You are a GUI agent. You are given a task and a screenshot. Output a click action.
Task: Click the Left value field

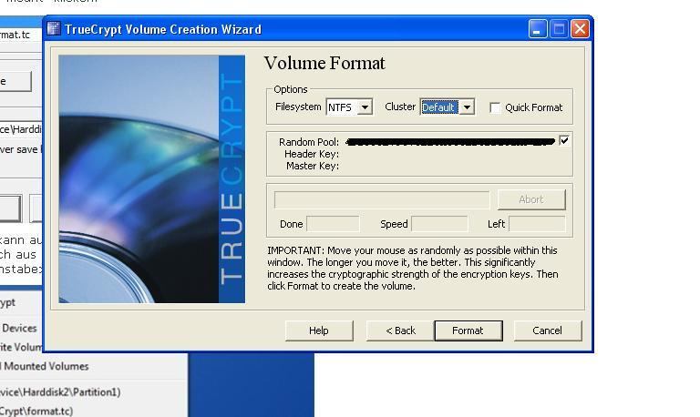537,224
